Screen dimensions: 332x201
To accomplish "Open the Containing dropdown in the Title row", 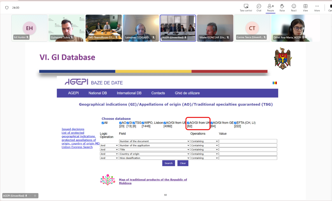I will click(204, 150).
